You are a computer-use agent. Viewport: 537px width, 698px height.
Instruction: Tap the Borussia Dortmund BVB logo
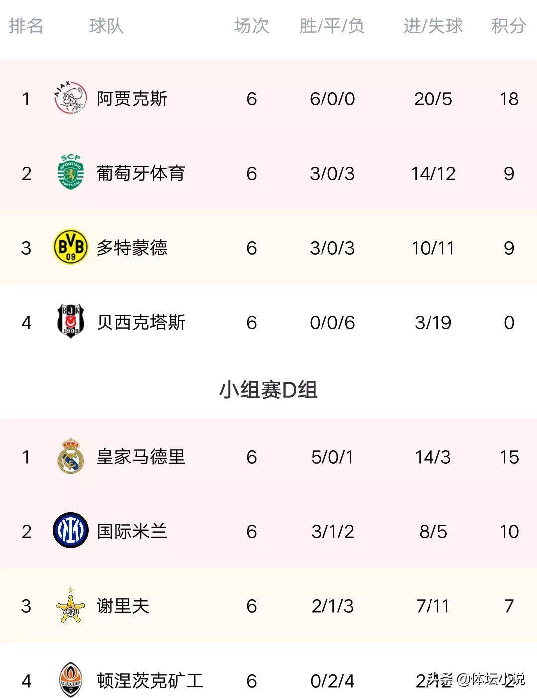click(70, 247)
